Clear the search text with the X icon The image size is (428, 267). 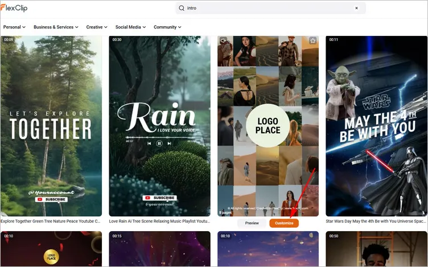[x=356, y=8]
